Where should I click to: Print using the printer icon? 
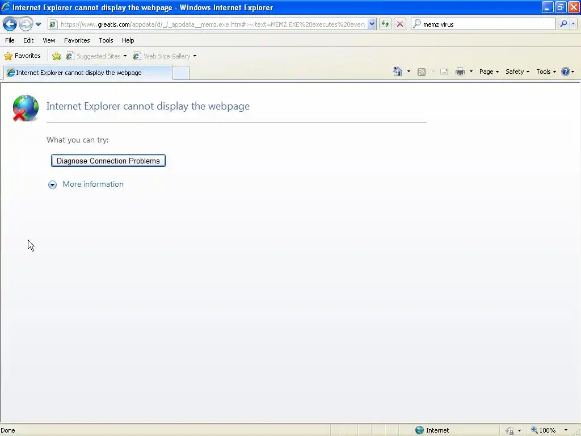(460, 72)
